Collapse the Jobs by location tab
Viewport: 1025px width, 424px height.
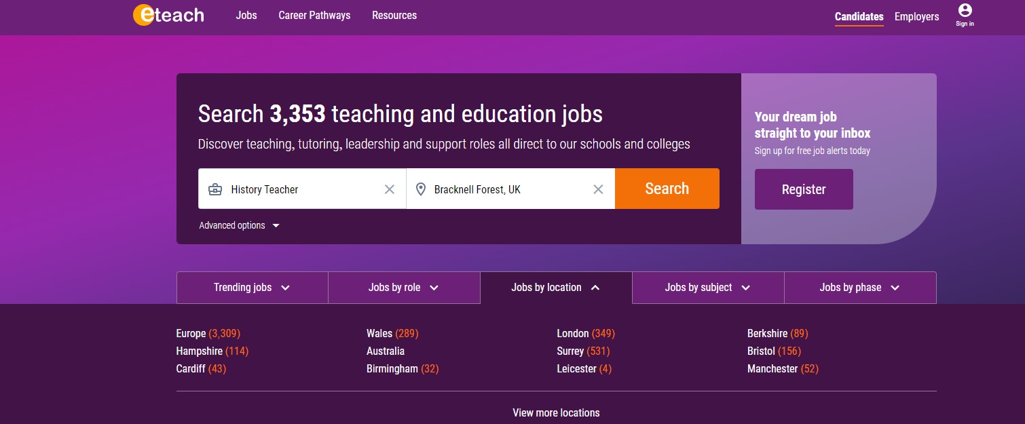coord(556,288)
